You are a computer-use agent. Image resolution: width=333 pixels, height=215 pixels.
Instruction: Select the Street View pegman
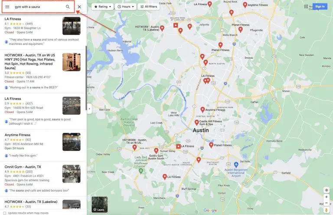(x=326, y=210)
